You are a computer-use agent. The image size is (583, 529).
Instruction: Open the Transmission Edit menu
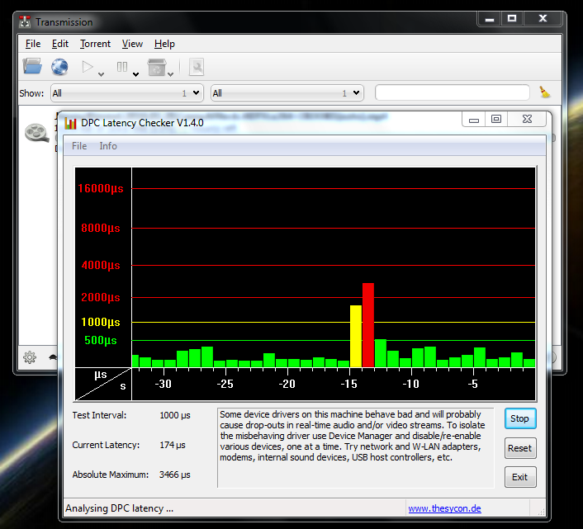[59, 44]
